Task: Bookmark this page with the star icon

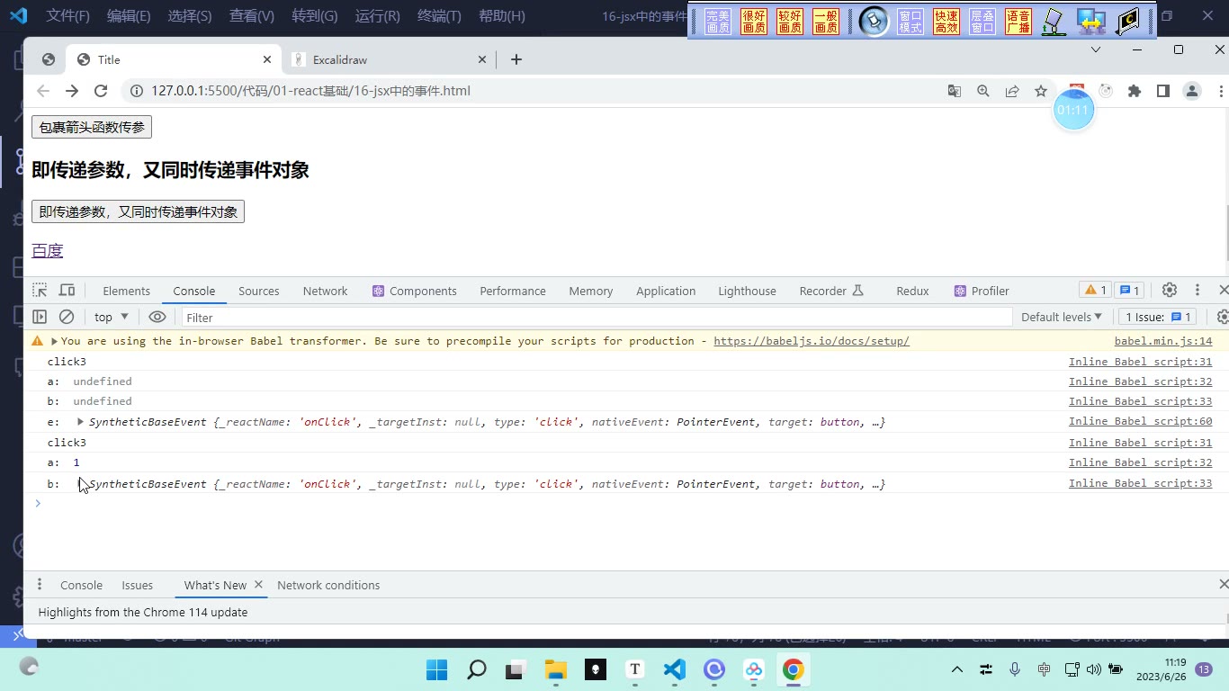Action: point(1041,91)
